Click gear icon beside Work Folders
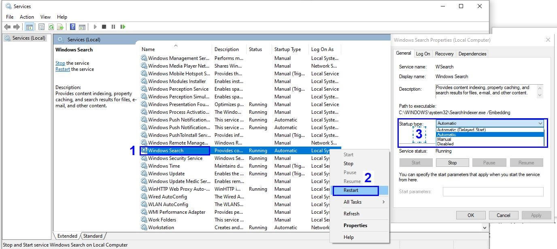 click(x=144, y=220)
